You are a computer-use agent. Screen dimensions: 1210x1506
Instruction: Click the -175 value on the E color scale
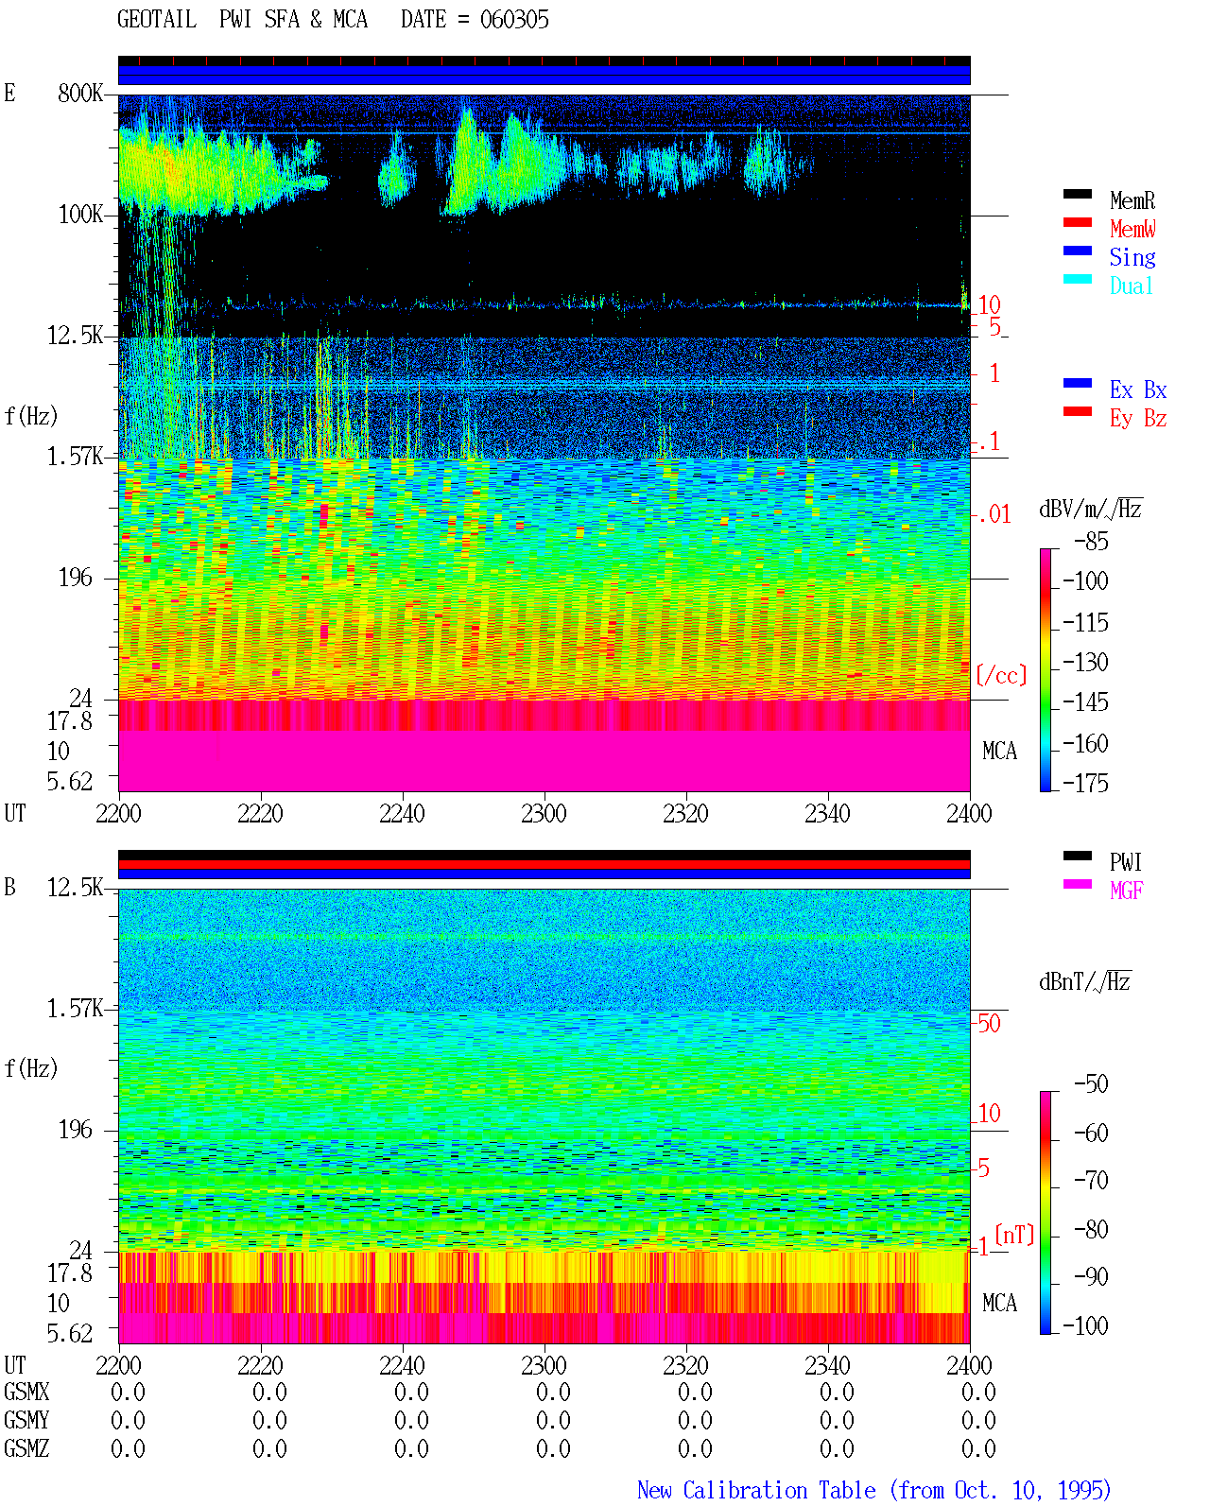tap(1085, 783)
